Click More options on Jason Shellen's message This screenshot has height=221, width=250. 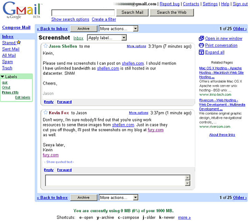[x=136, y=46]
